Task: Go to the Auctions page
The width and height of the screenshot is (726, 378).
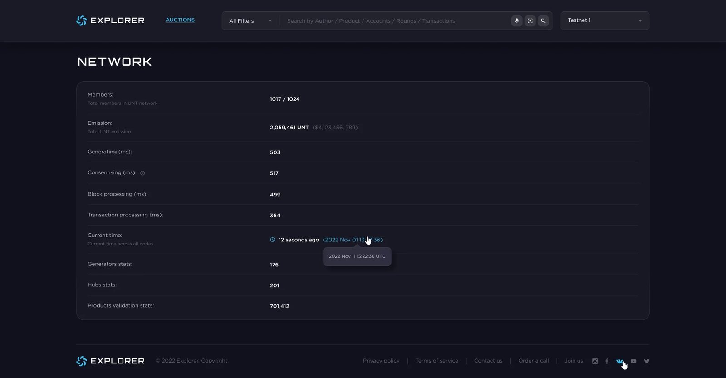Action: tap(180, 20)
